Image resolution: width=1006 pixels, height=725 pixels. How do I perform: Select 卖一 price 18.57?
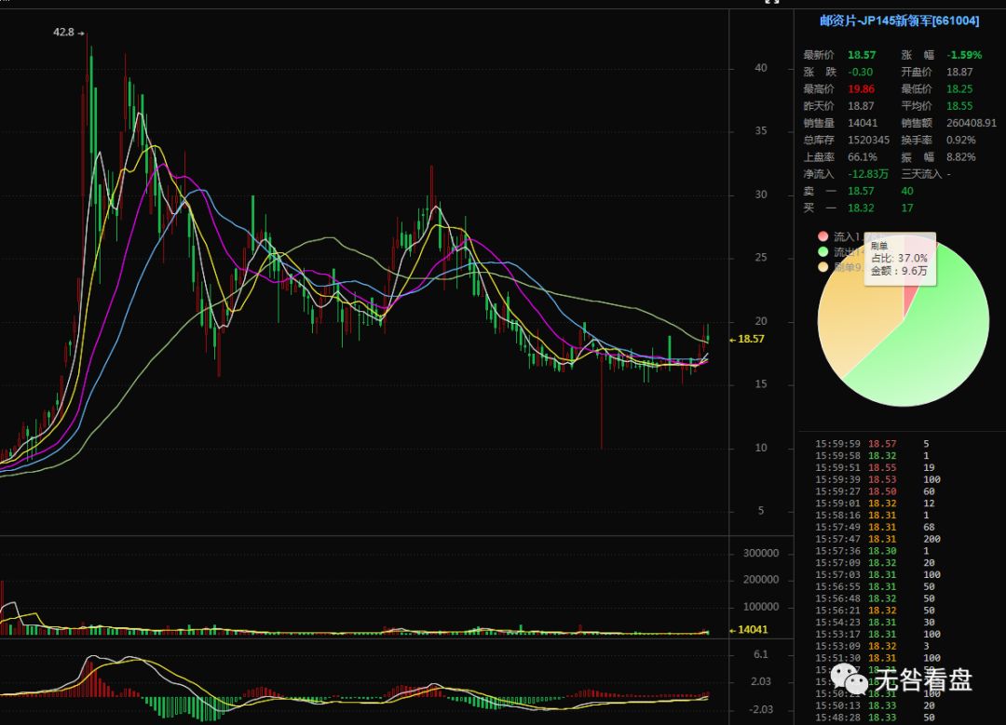(x=861, y=191)
